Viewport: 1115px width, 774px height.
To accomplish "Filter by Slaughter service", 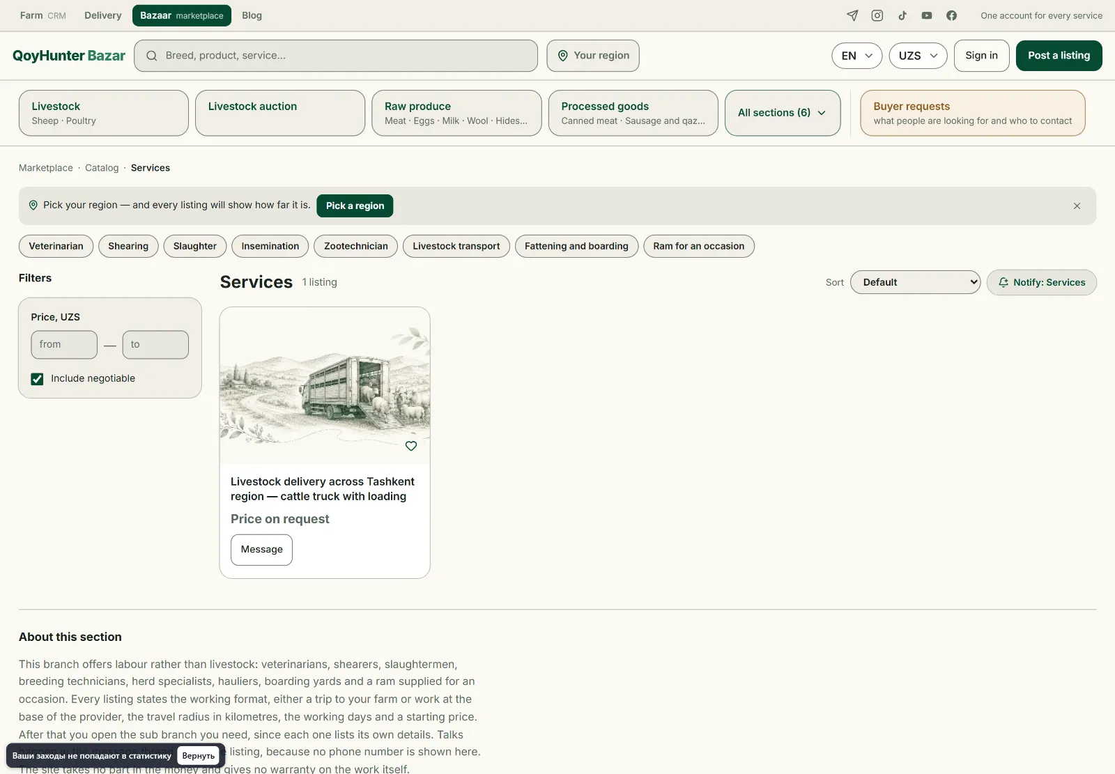I will [x=195, y=246].
